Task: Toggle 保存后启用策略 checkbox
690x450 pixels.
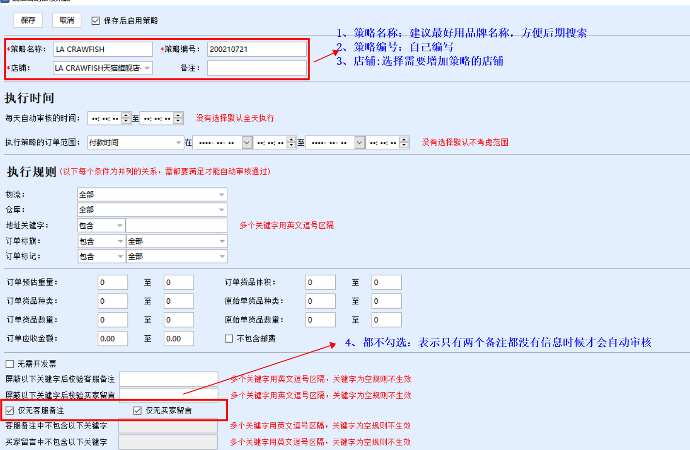Action: coord(96,21)
